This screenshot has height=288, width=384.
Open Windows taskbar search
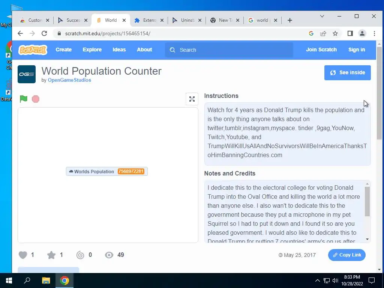(27, 280)
